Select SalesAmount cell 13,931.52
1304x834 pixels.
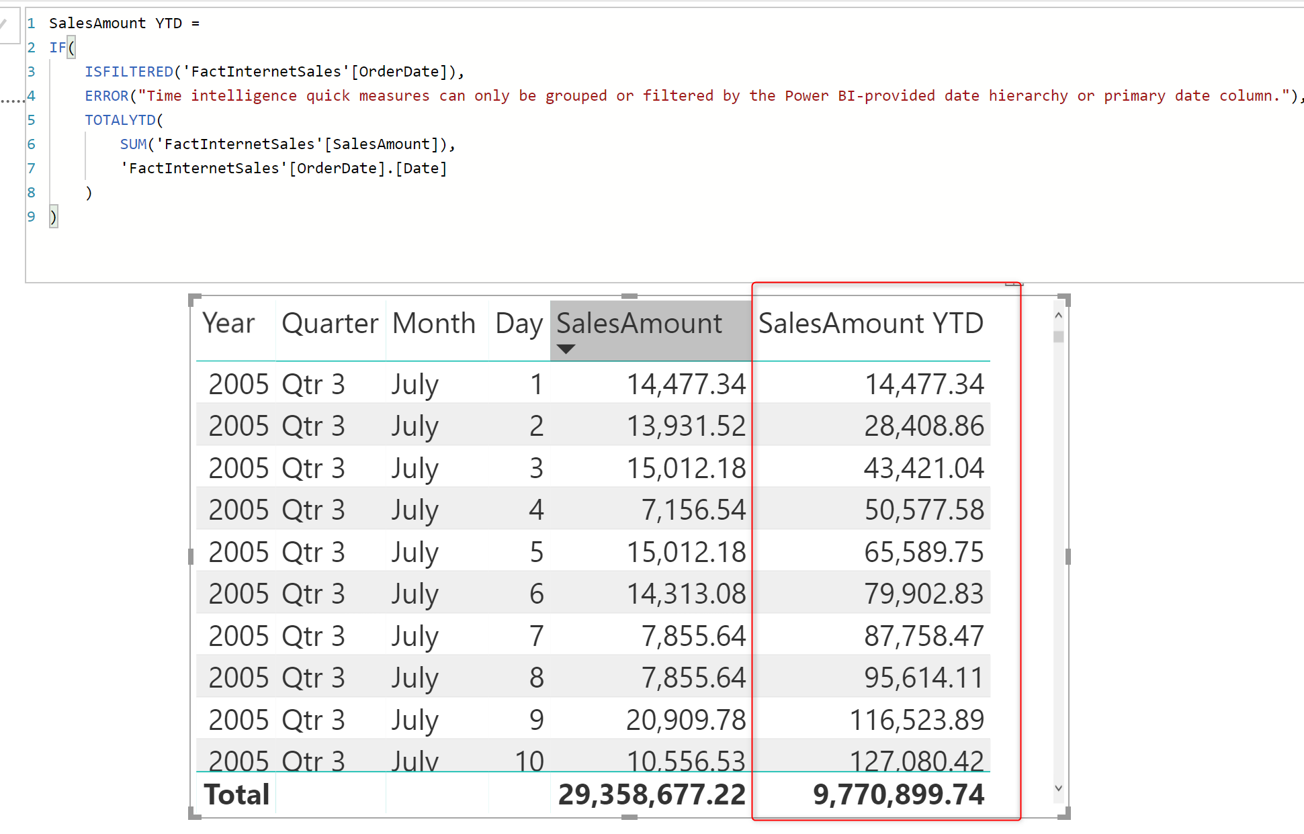(686, 426)
